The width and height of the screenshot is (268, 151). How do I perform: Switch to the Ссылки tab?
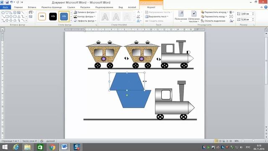coord(71,8)
